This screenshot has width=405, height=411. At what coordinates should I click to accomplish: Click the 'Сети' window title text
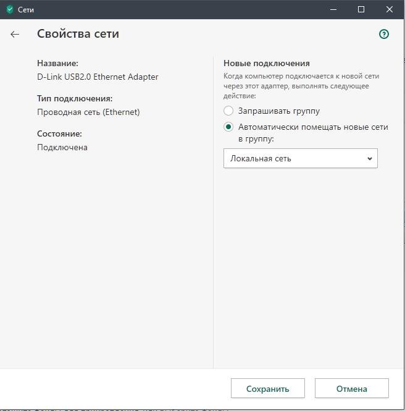coord(26,10)
